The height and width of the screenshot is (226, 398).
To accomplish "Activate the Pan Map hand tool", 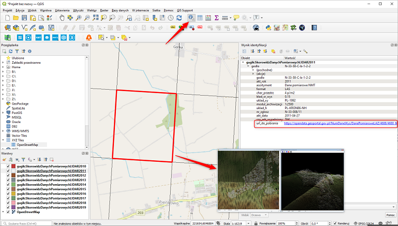I will [x=62, y=17].
